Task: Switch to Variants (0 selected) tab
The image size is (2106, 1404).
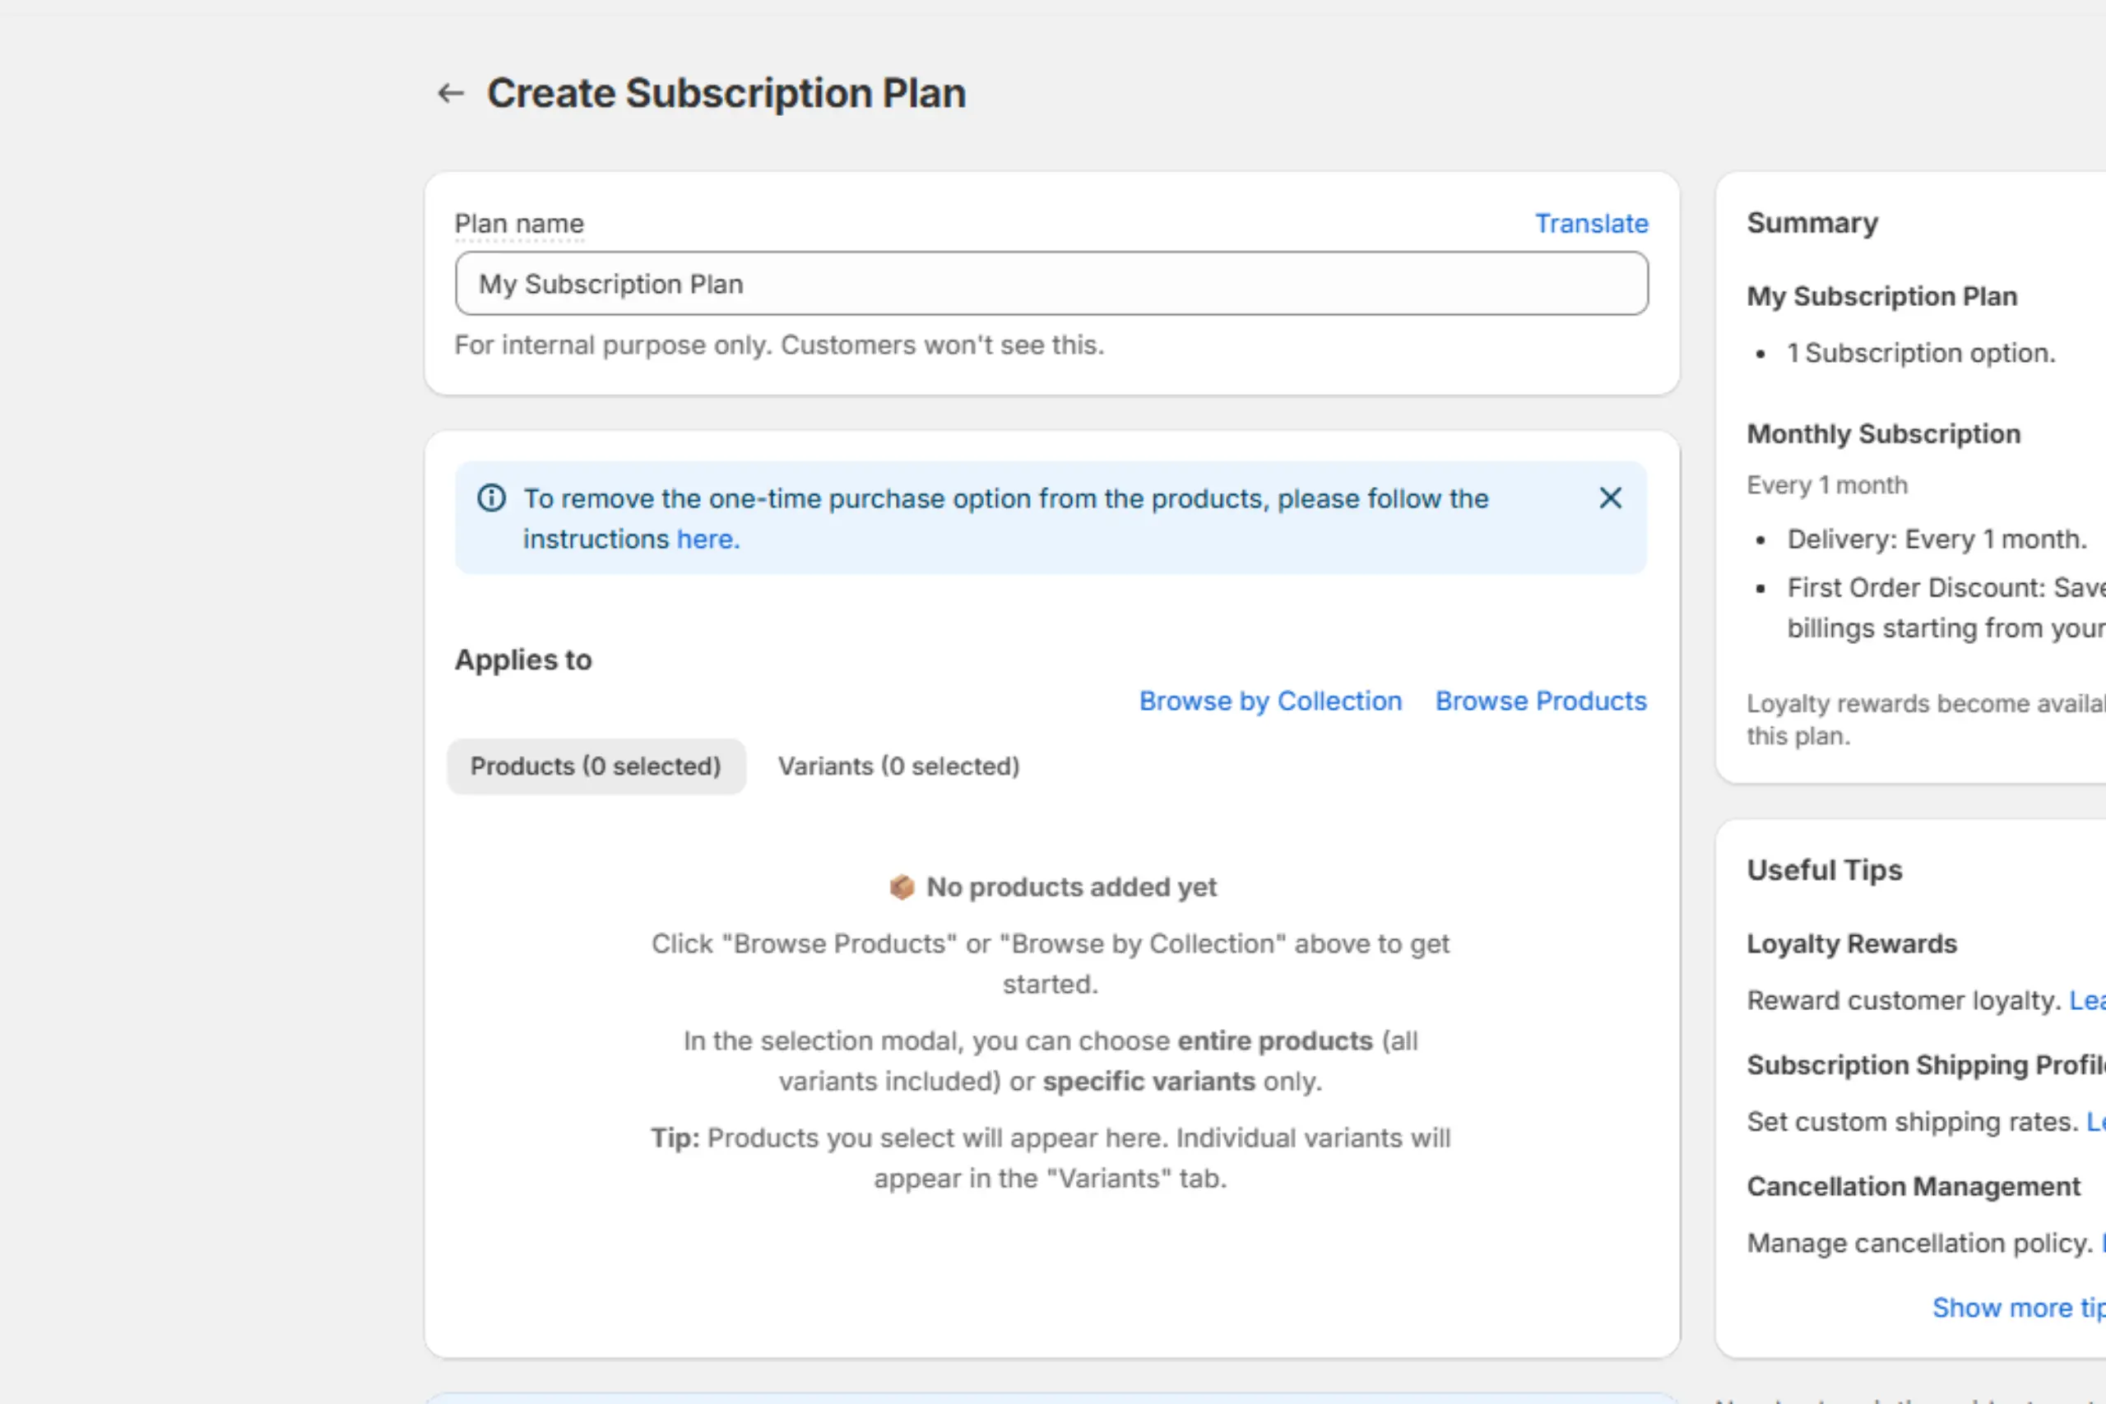Action: point(899,767)
